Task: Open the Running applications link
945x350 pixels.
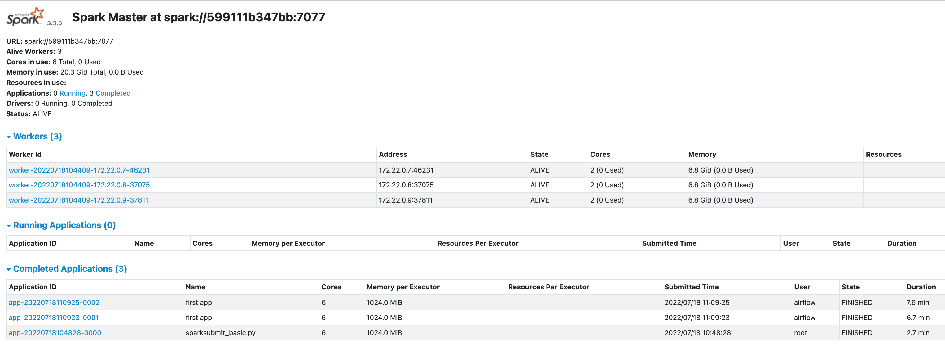Action: pyautogui.click(x=72, y=93)
